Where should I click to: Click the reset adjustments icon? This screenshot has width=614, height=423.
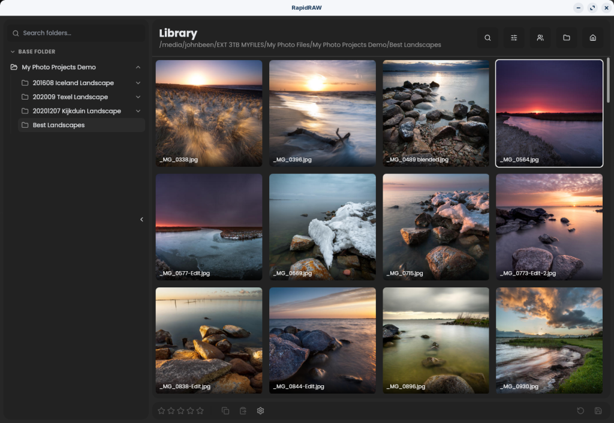pos(580,411)
